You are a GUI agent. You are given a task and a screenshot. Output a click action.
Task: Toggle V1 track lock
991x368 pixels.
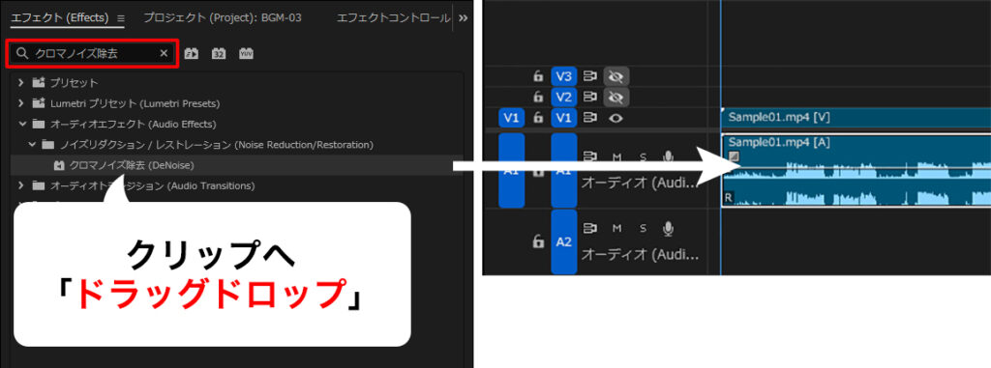[538, 118]
